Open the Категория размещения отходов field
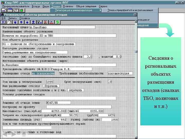 click(x=35, y=52)
